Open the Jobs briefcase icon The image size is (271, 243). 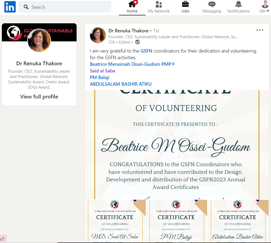click(185, 4)
